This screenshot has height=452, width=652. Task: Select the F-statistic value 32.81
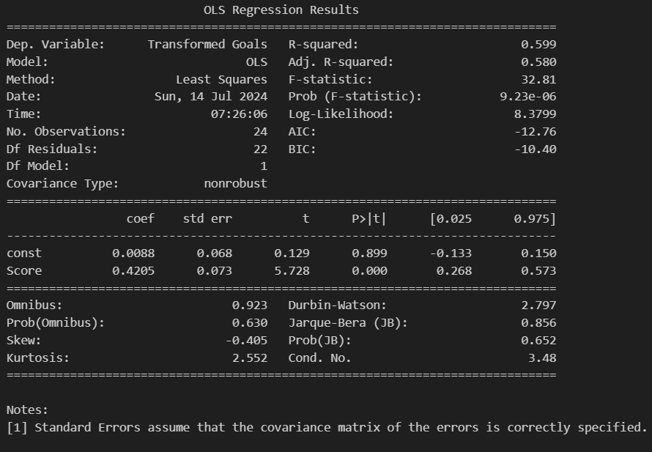tap(538, 79)
